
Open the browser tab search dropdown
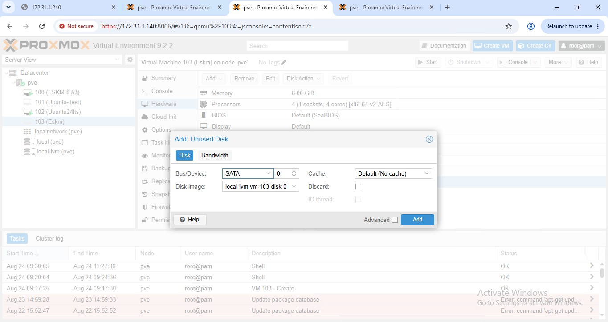8,7
